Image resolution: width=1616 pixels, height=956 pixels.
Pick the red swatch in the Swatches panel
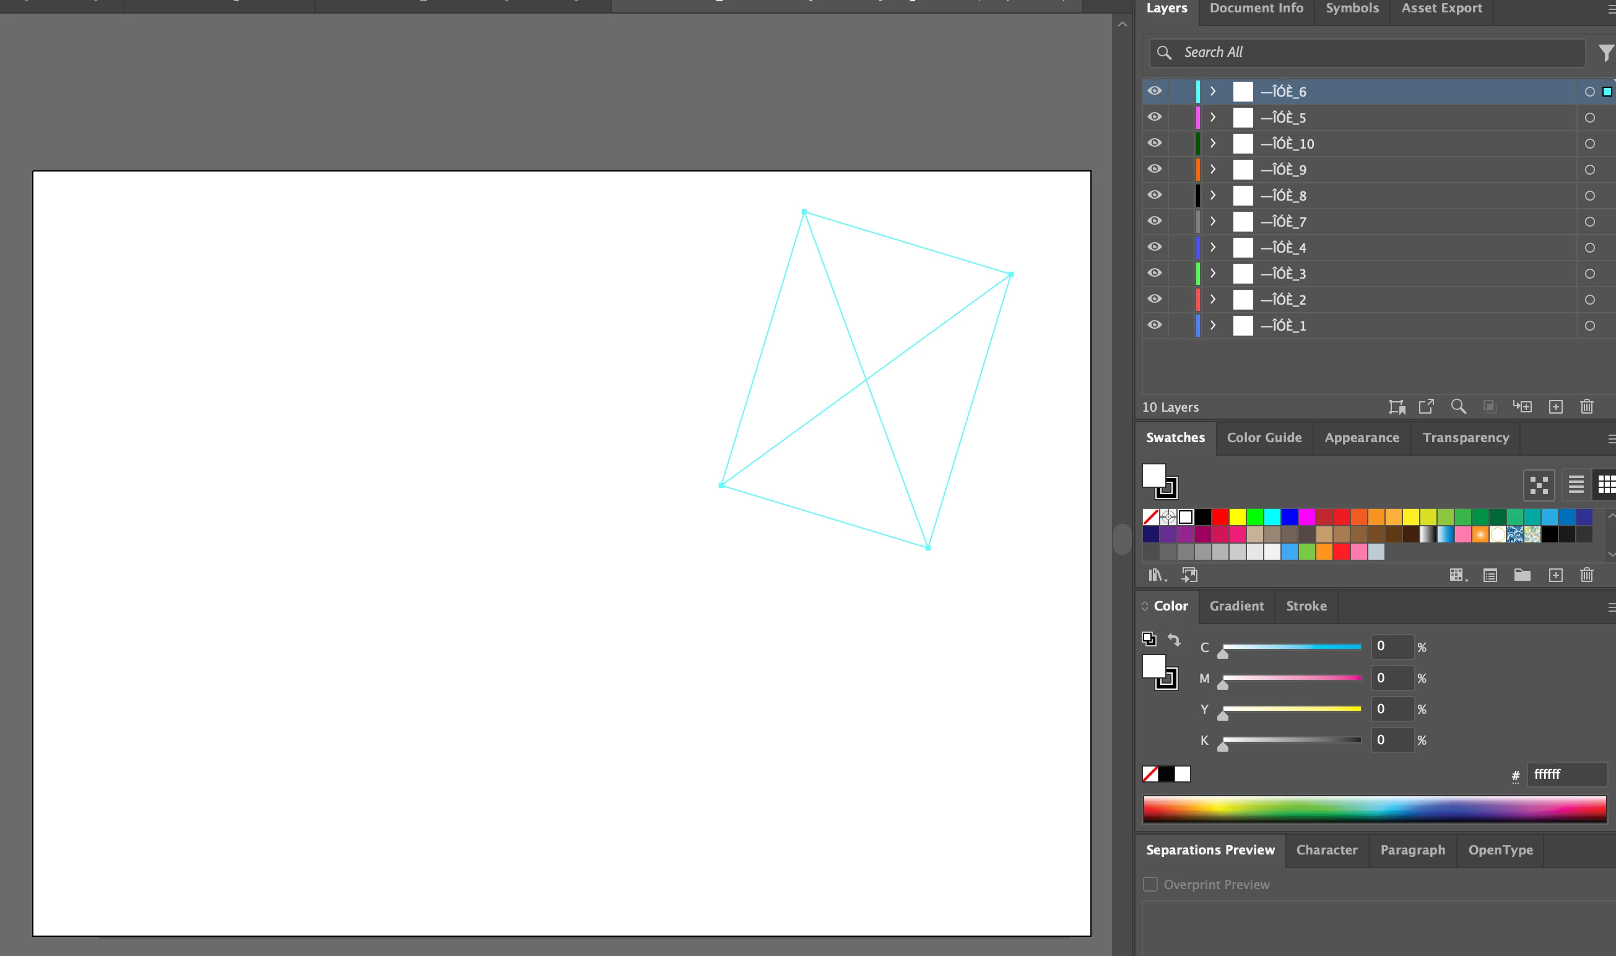[x=1220, y=516]
